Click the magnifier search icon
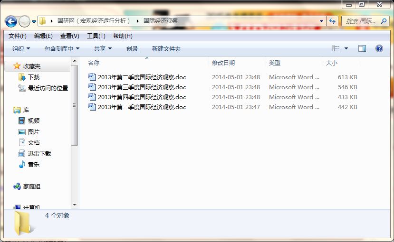The width and height of the screenshot is (394, 242). 384,21
